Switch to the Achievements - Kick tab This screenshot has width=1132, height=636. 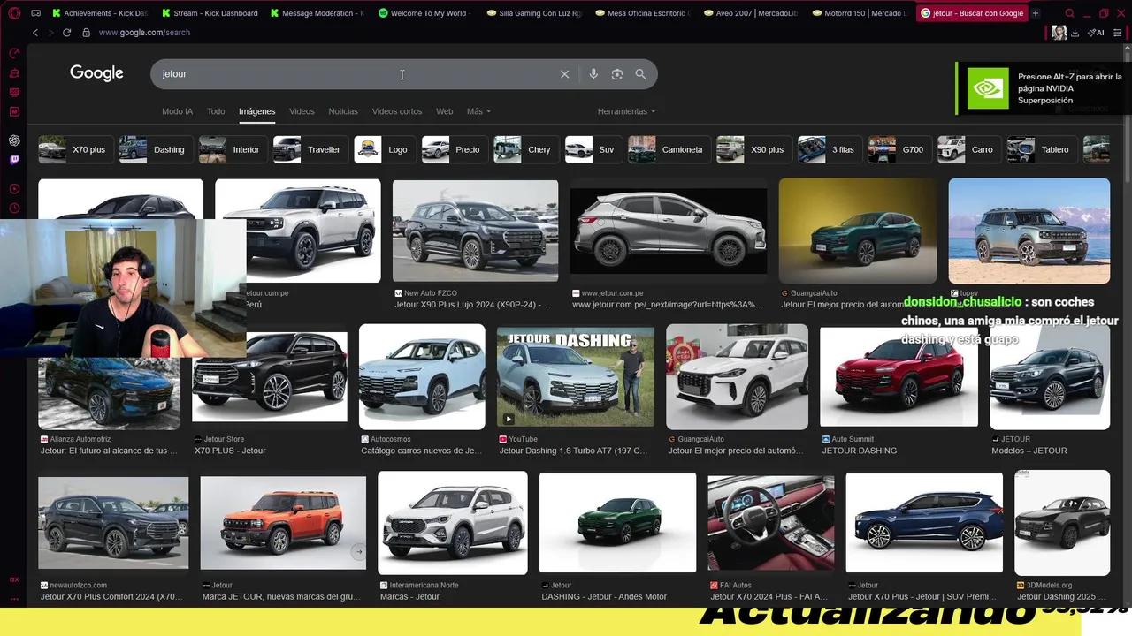click(99, 13)
